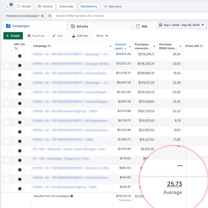Screen dimensions: 208x208
Task: Open the A/B test flask tool
Action: tap(81, 36)
